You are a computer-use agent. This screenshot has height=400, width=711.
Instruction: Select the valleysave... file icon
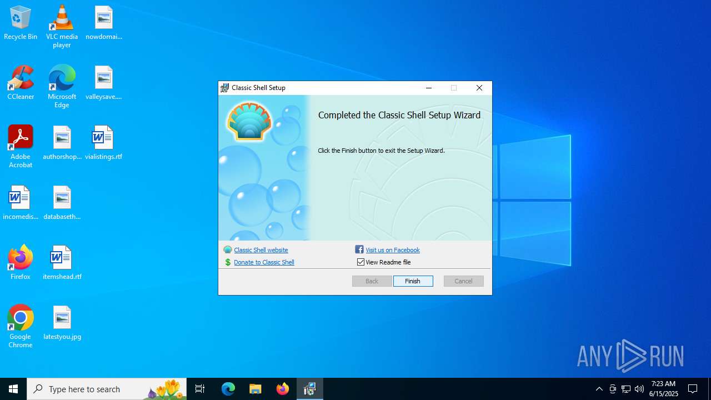[x=104, y=83]
